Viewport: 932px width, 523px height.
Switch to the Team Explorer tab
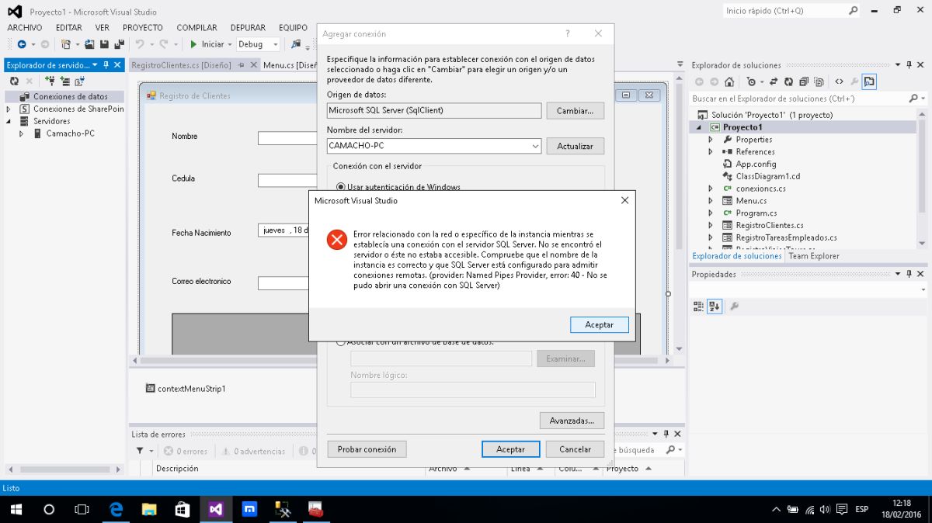pyautogui.click(x=814, y=256)
